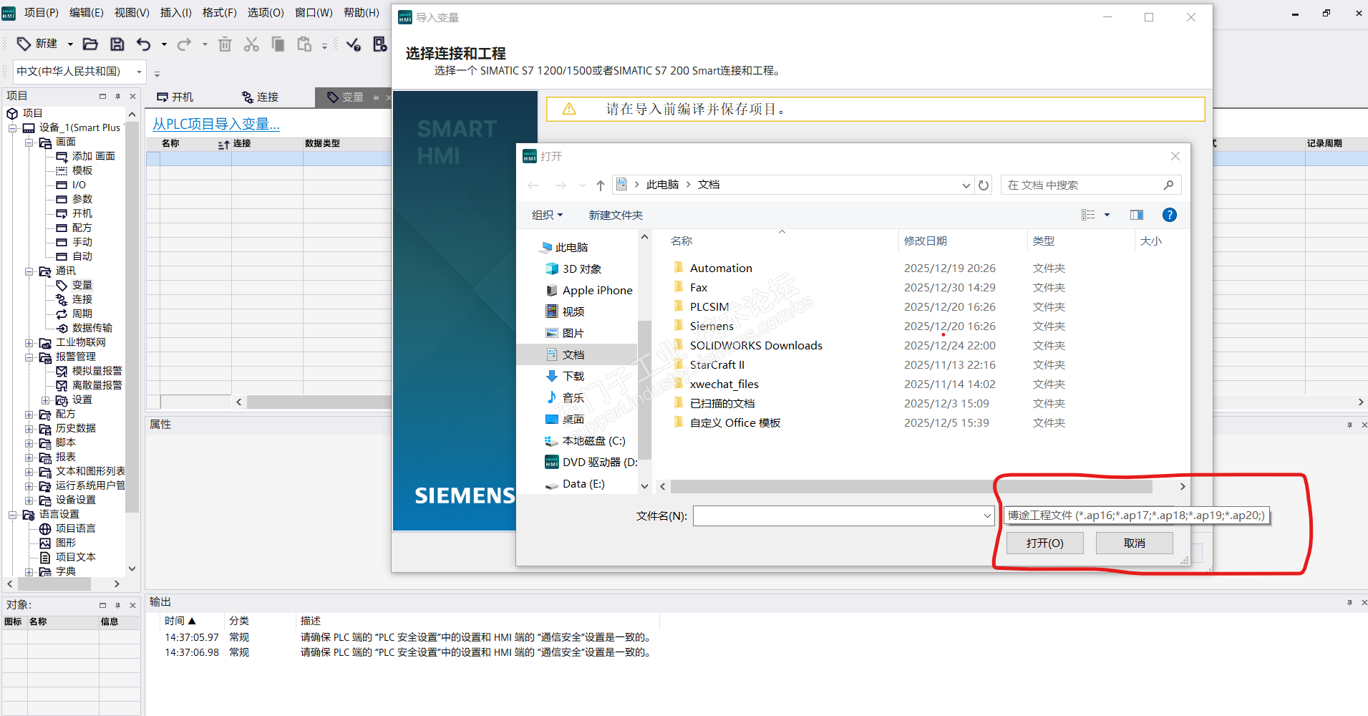Open the 项目(P) menu
Screen dimensions: 1368x716
tap(42, 13)
